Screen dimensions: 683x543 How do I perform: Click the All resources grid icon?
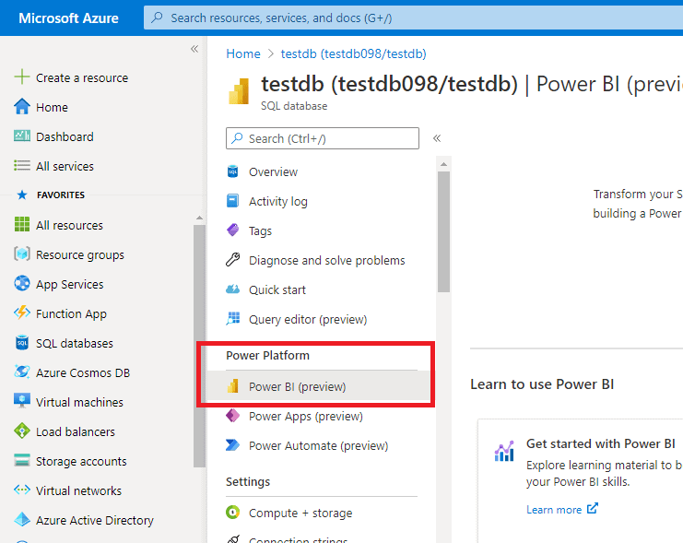22,225
